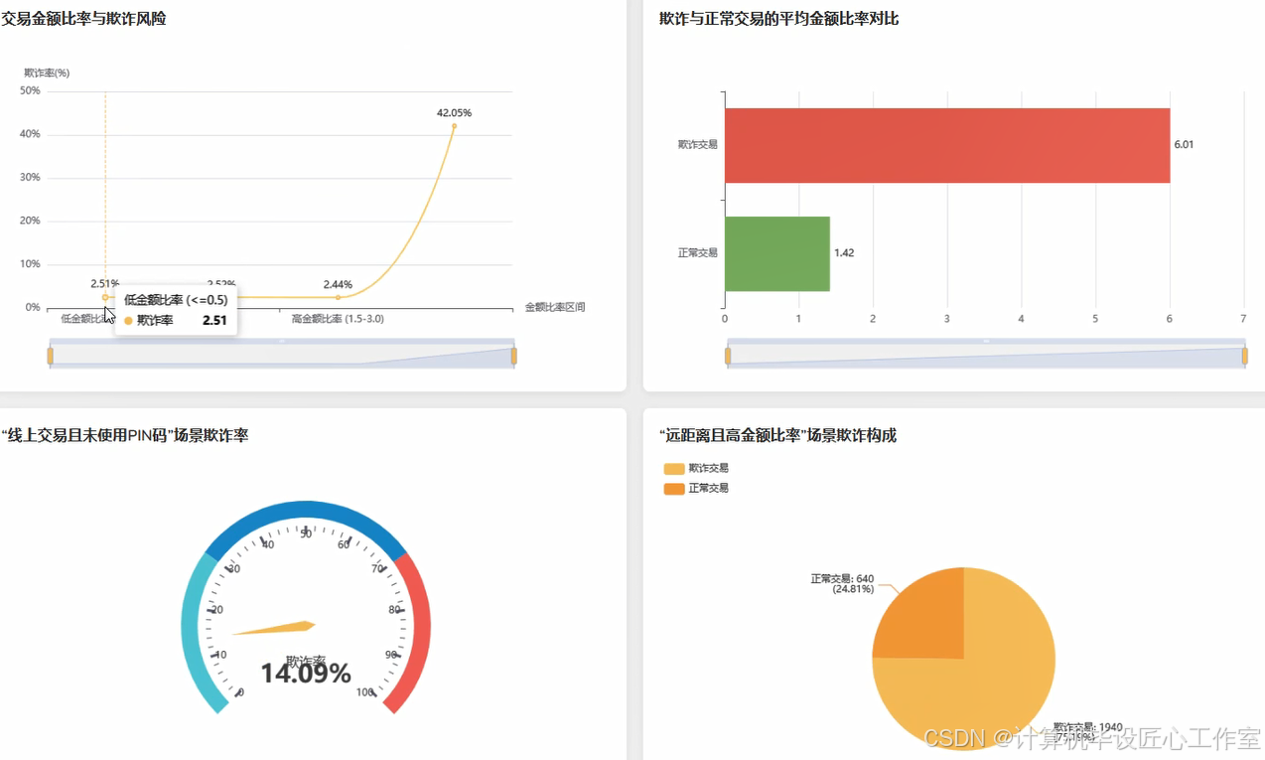Click the green 正常交易 bar
The width and height of the screenshot is (1265, 760).
click(x=777, y=253)
